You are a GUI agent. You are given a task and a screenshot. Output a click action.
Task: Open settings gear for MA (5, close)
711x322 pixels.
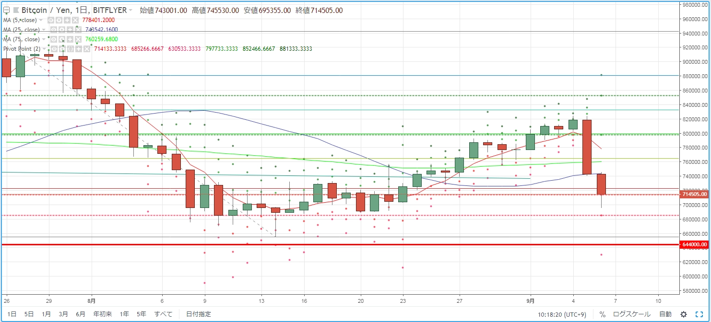pyautogui.click(x=59, y=20)
